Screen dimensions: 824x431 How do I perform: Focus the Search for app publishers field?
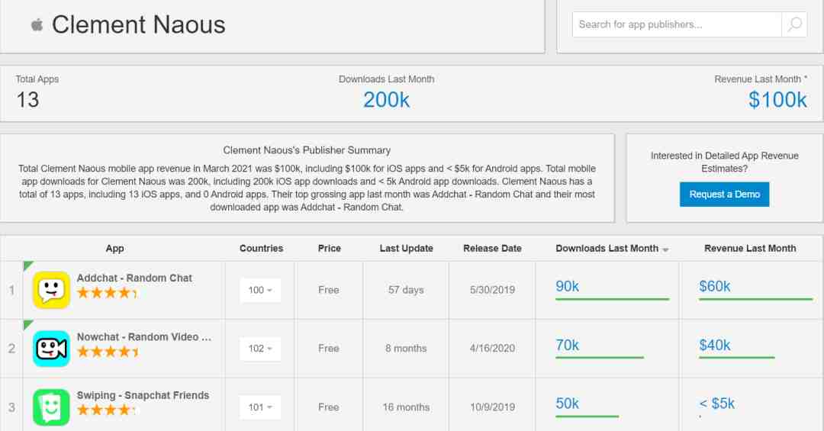point(677,24)
